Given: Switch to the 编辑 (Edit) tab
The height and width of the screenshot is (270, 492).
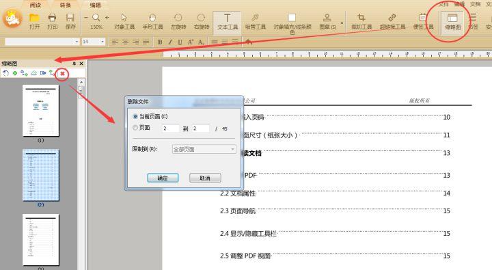Looking at the screenshot, I should coord(95,5).
